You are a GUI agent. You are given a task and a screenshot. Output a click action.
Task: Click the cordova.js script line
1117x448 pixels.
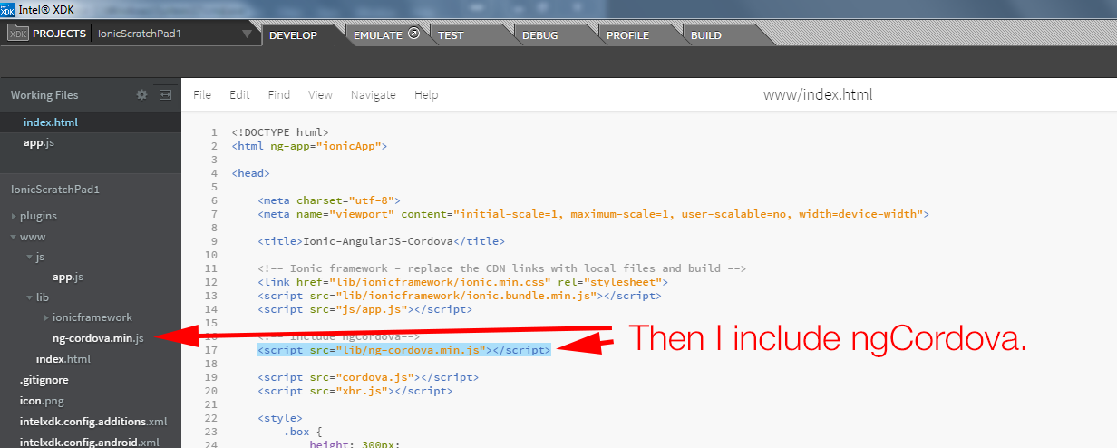(368, 377)
